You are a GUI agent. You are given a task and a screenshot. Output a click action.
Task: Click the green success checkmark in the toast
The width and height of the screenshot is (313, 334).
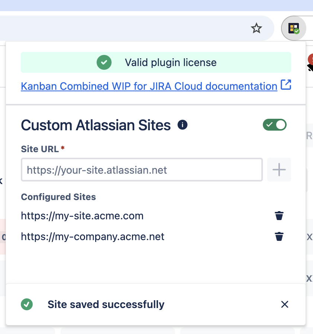pyautogui.click(x=27, y=305)
